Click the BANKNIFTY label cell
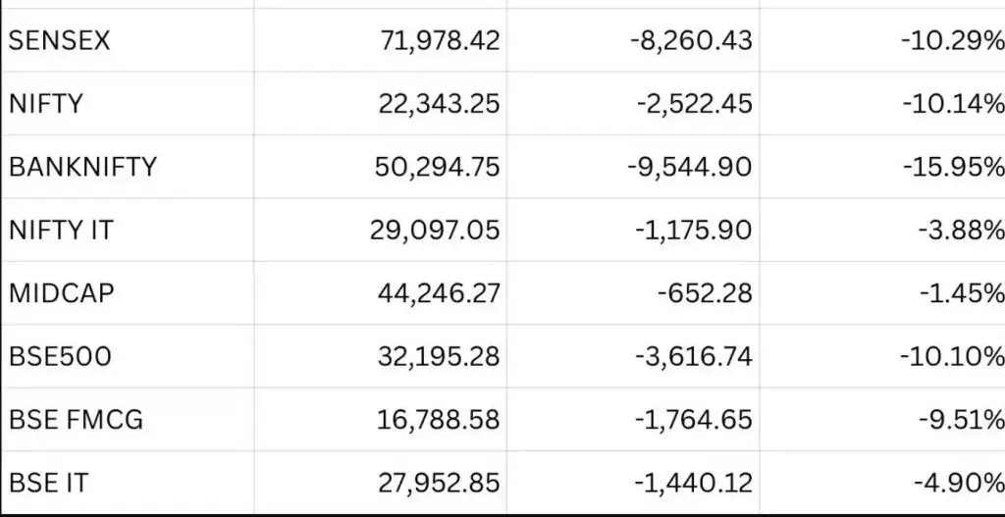The image size is (1005, 517). [82, 167]
